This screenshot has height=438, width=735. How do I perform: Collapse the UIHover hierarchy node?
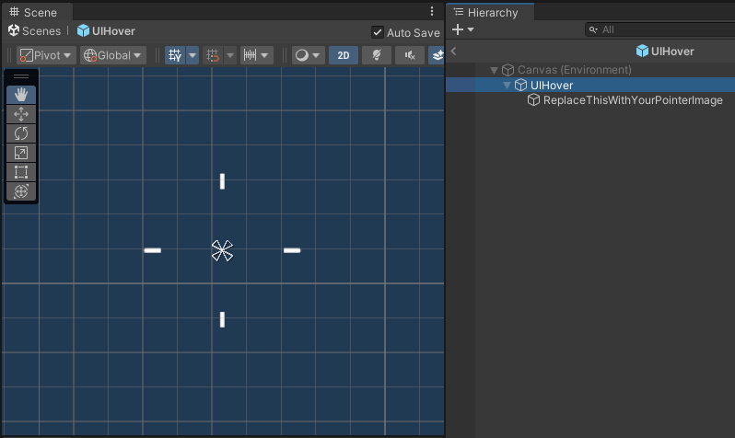507,86
